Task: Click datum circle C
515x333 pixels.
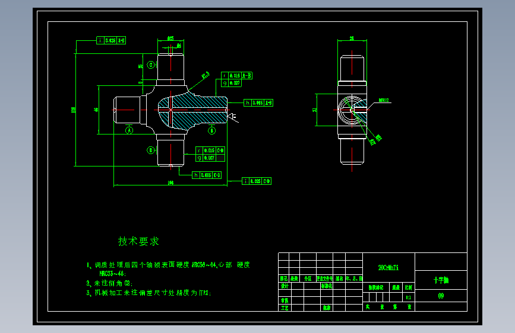Action: (151, 65)
